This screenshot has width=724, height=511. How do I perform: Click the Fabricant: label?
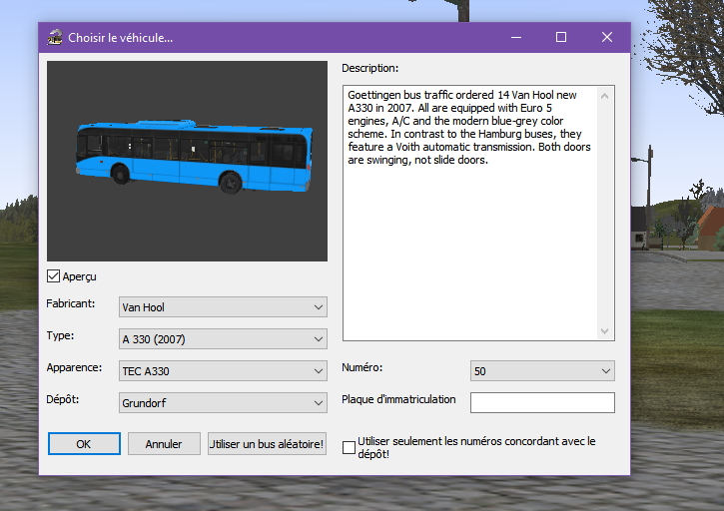[71, 303]
